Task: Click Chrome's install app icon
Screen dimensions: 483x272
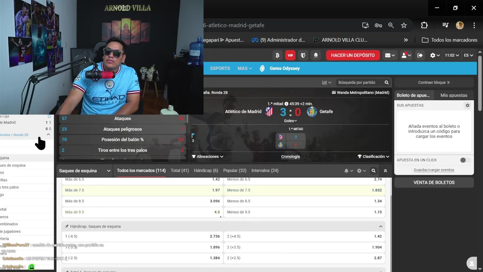Action: [x=365, y=25]
